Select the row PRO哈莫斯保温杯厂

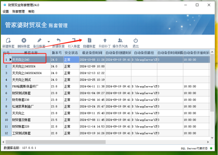[x=105, y=86]
